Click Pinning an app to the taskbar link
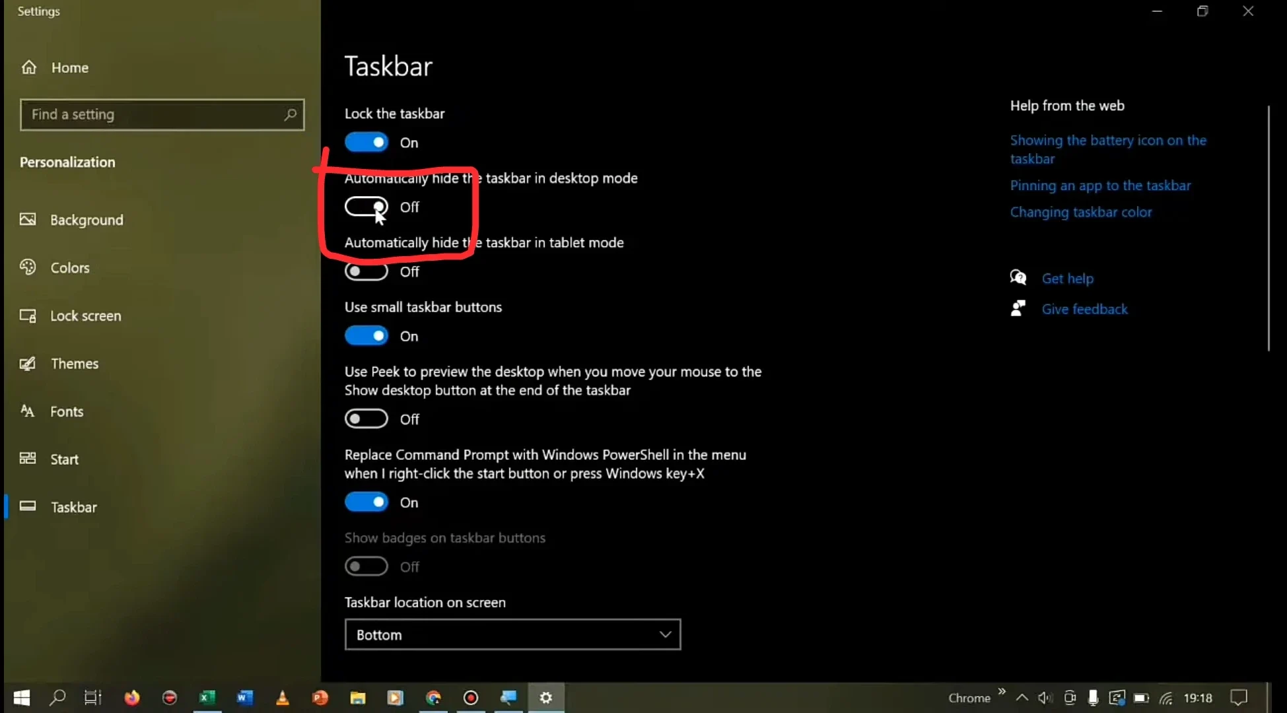Screen dimensions: 1287x713 [x=1101, y=184]
